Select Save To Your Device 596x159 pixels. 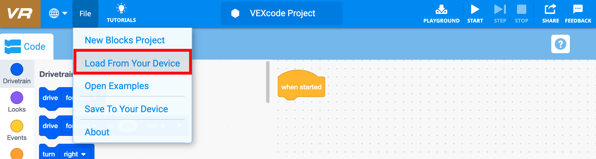[x=126, y=109]
